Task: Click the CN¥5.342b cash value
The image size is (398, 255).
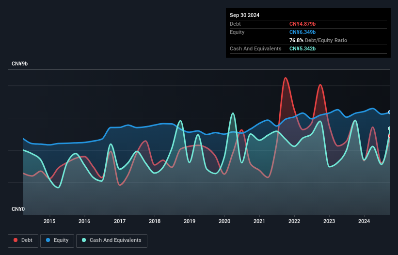Action: [x=302, y=48]
